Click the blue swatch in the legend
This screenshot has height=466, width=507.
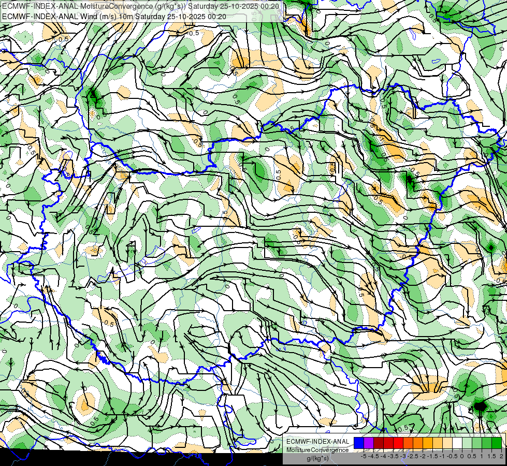pos(359,443)
